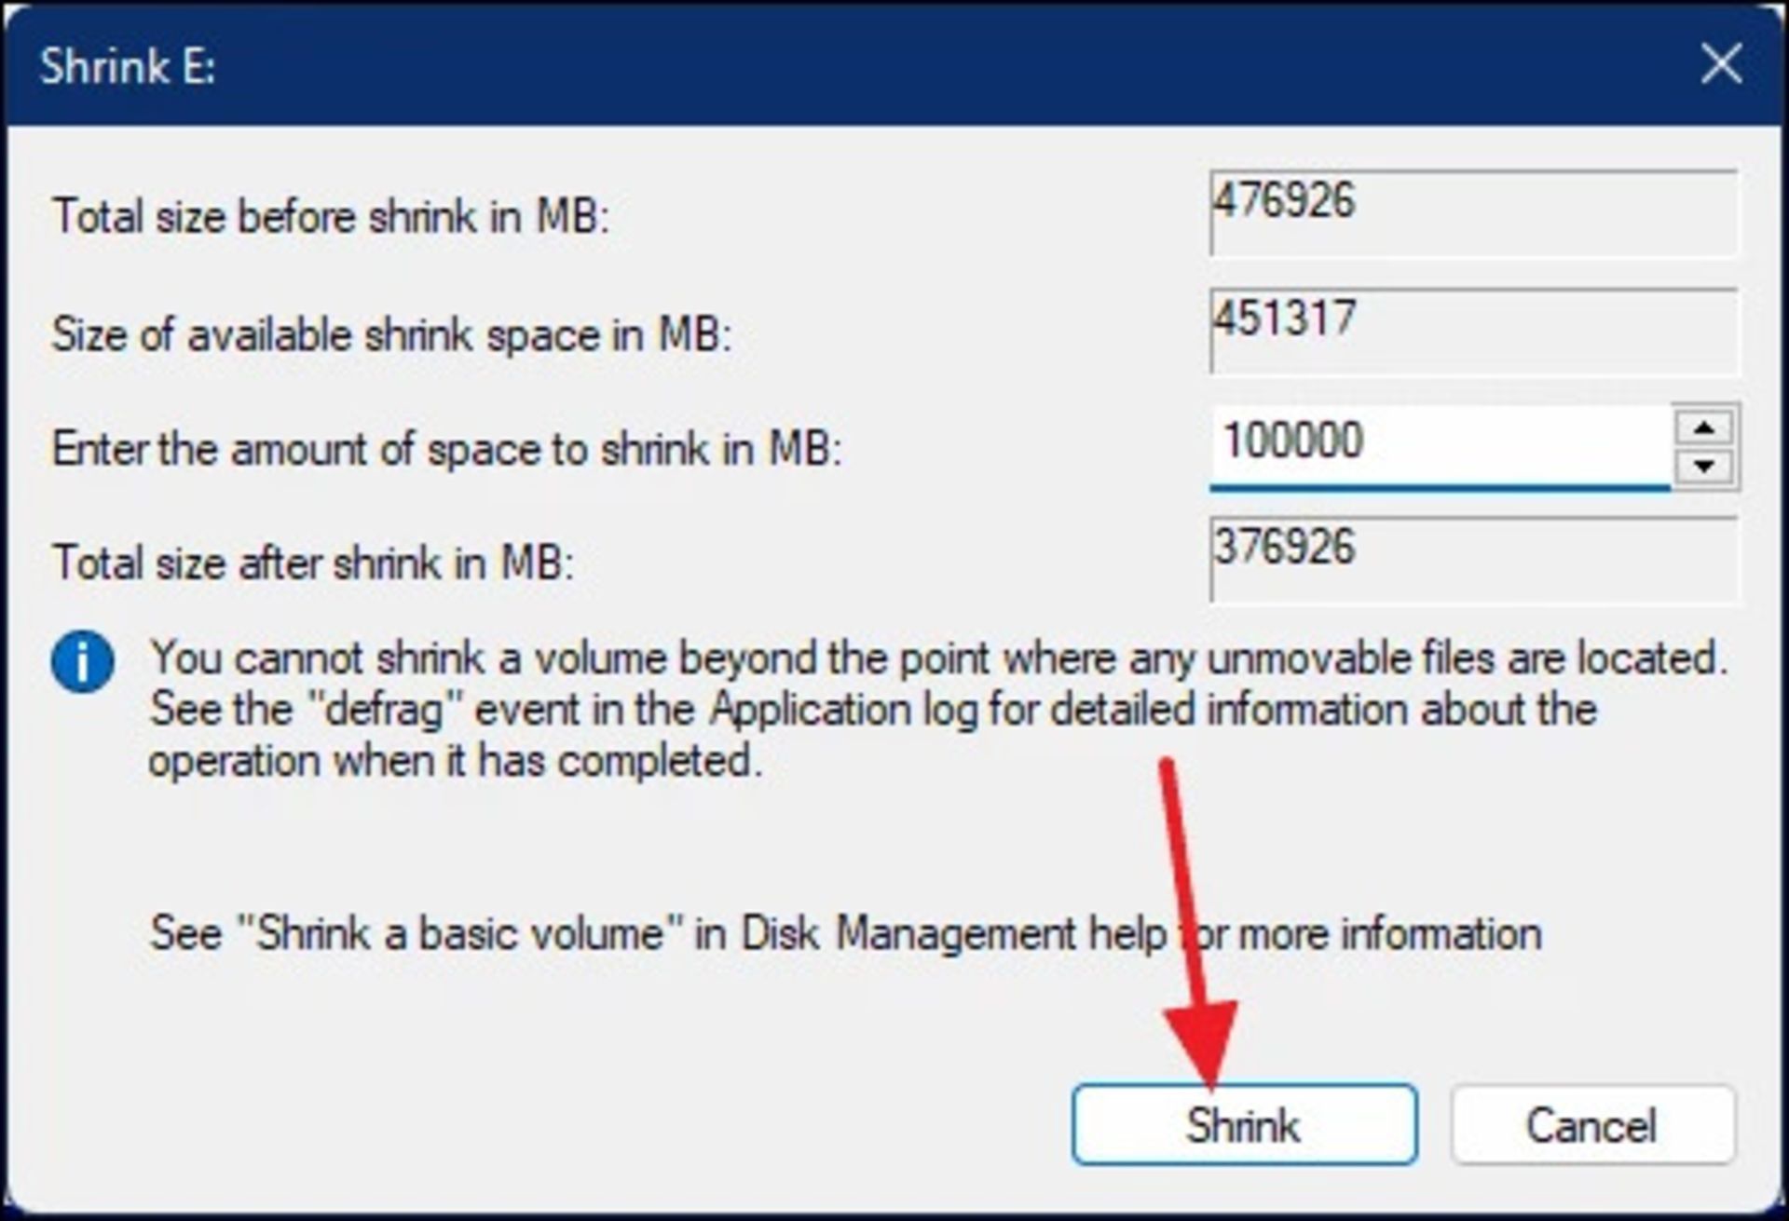
Task: Increase shrink amount with up arrow
Action: 1704,427
